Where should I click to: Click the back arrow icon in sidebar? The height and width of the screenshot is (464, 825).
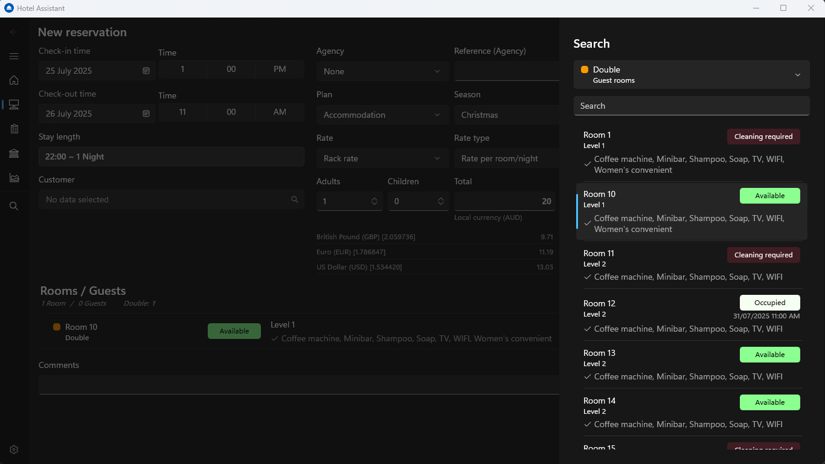14,32
